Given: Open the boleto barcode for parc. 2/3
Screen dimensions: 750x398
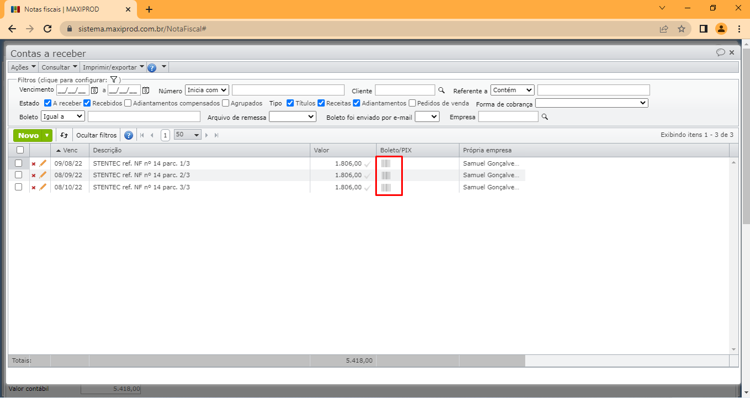Looking at the screenshot, I should (x=386, y=176).
